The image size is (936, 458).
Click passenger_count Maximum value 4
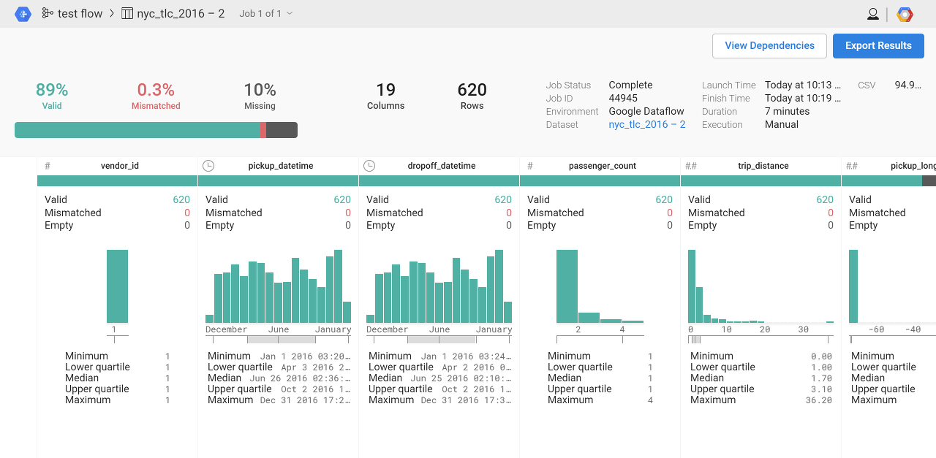point(650,400)
